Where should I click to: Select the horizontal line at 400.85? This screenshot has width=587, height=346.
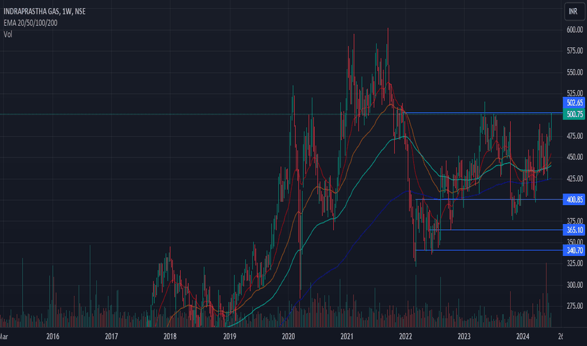pyautogui.click(x=489, y=199)
